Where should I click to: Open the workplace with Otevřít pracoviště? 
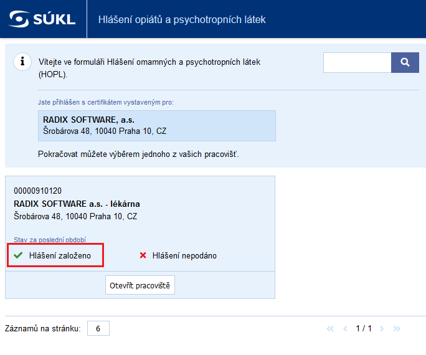point(140,285)
